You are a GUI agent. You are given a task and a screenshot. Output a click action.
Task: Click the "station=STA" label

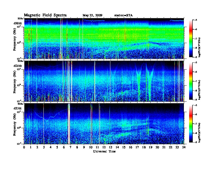(x=123, y=15)
